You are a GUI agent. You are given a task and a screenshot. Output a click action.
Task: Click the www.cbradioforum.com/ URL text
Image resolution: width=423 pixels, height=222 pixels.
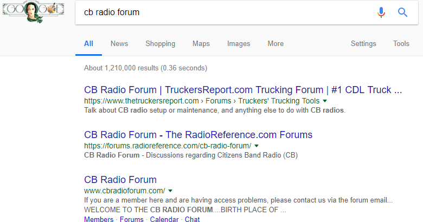tap(125, 191)
